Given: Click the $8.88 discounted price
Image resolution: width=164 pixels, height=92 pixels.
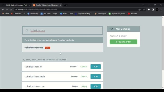Looking at the screenshot, I should tap(84, 86).
